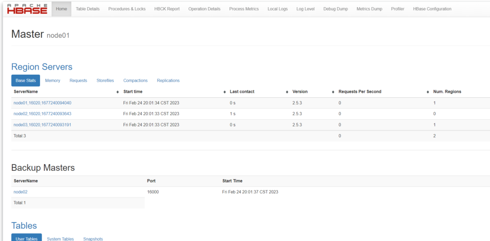Click the 1 s last contact cell
Screen dimensions: 490x241
click(233, 114)
